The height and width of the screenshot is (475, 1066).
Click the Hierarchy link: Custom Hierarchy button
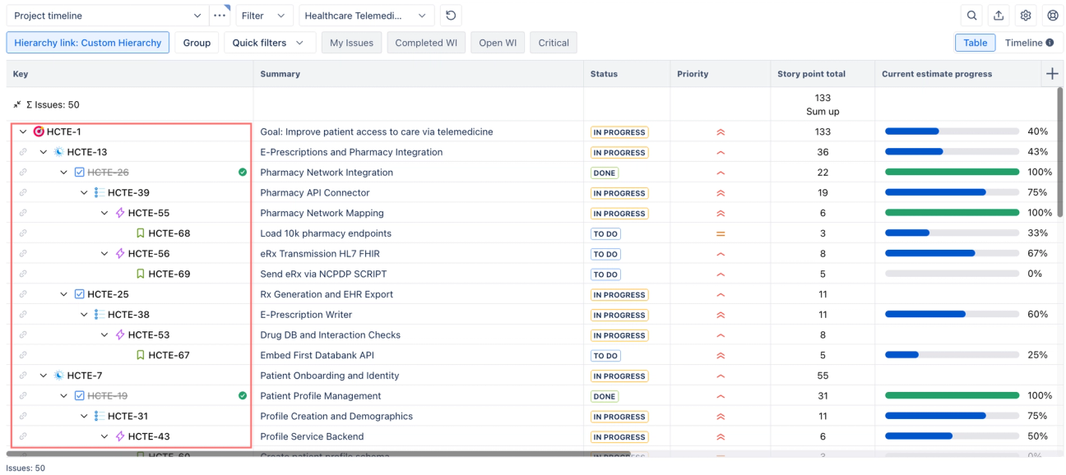point(87,42)
